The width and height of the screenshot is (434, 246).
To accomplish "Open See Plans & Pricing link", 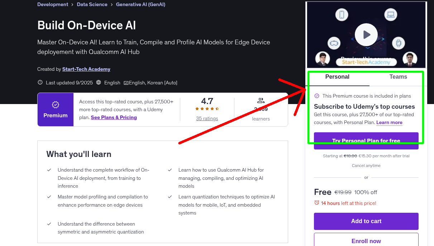I will coord(114,117).
